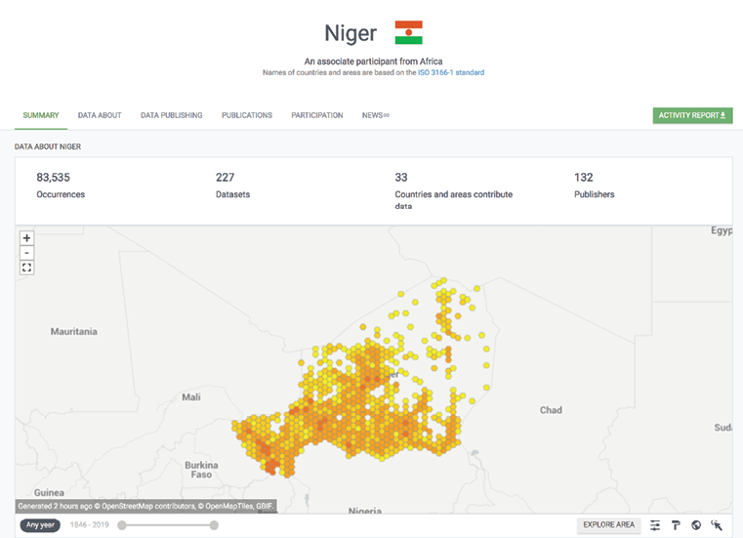
Task: Click the left year range handle
Action: pos(122,525)
